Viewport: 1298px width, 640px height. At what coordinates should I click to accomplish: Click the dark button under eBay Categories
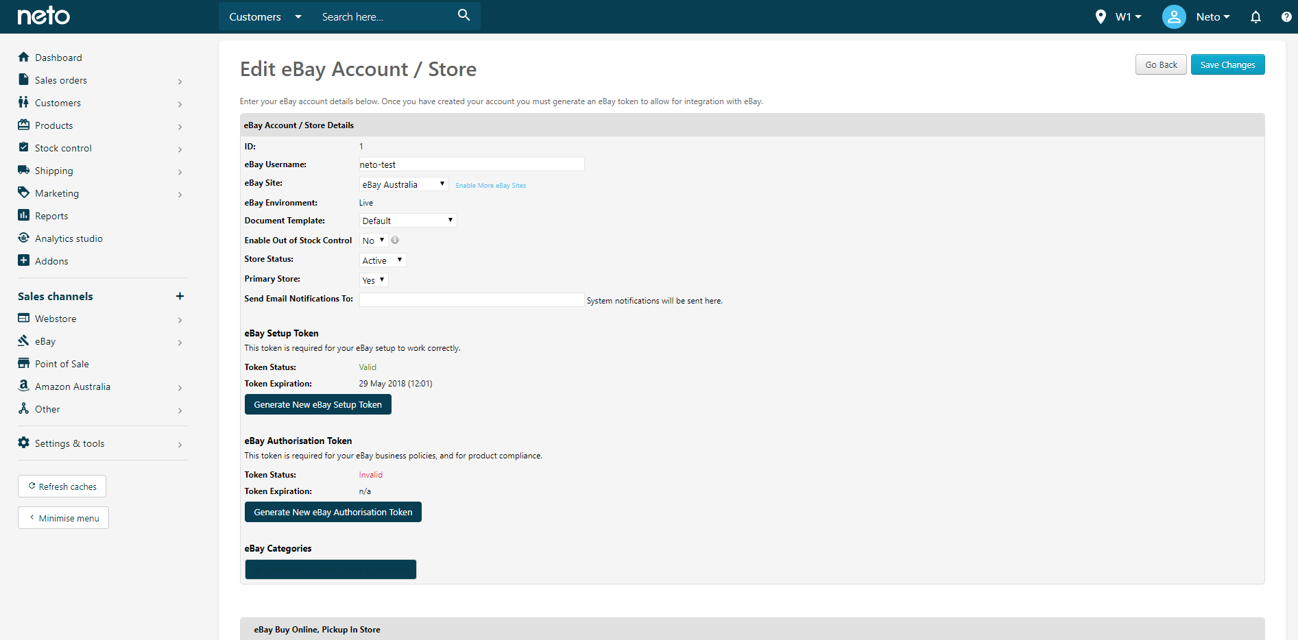coord(330,569)
